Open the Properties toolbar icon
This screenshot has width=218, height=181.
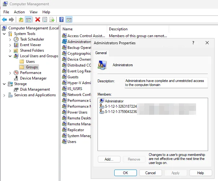45,19
